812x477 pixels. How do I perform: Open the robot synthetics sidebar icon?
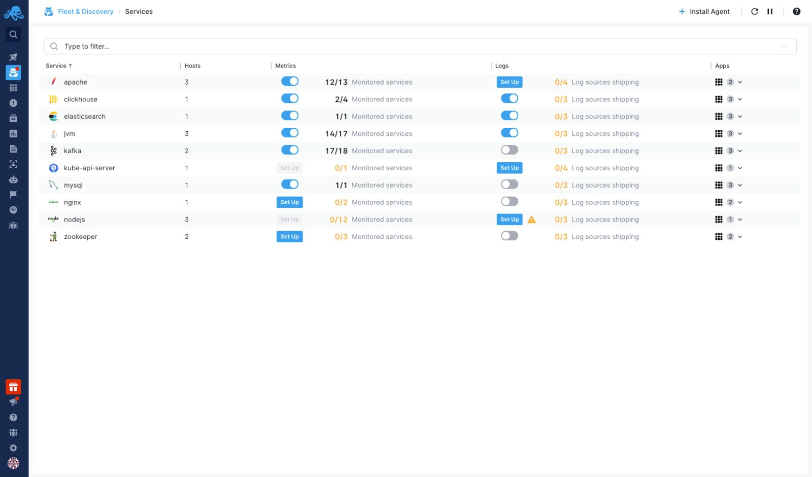[x=14, y=179]
